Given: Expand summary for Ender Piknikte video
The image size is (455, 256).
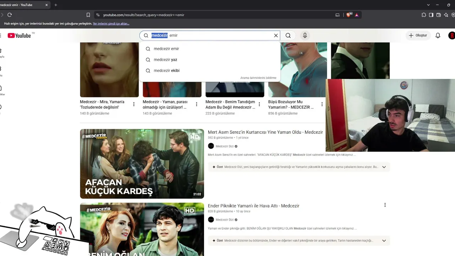Looking at the screenshot, I should pos(384,241).
